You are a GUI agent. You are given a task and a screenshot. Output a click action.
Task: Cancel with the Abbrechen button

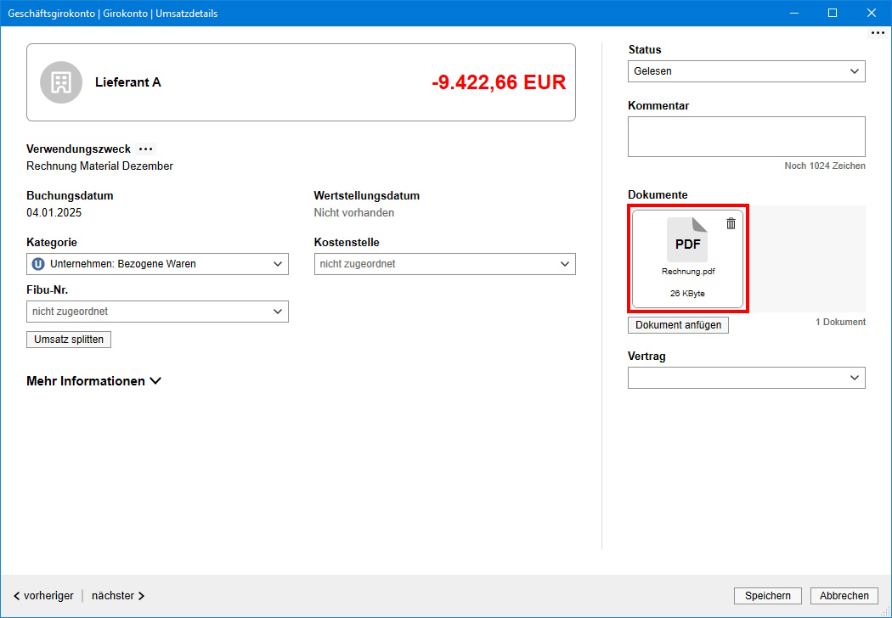pos(844,596)
